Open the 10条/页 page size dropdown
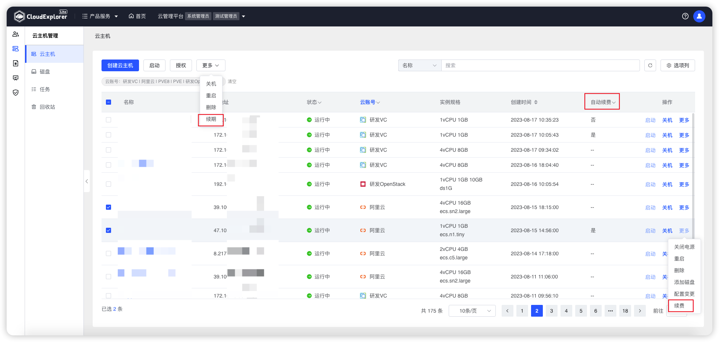This screenshot has height=342, width=719. click(x=472, y=311)
